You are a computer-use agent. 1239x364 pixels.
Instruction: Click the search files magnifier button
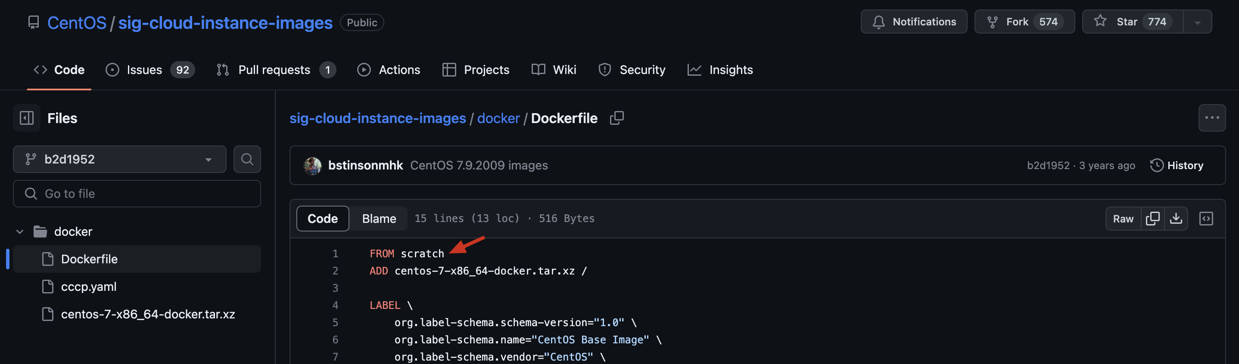(247, 159)
